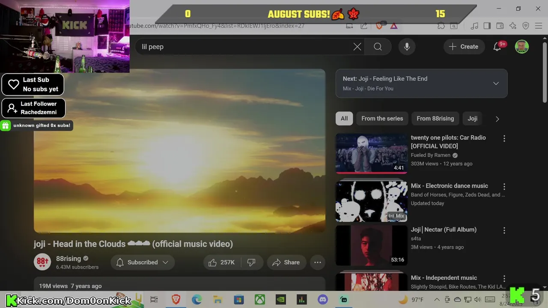Click the video player to pause
Viewport: 548px width, 308px height.
click(x=179, y=151)
